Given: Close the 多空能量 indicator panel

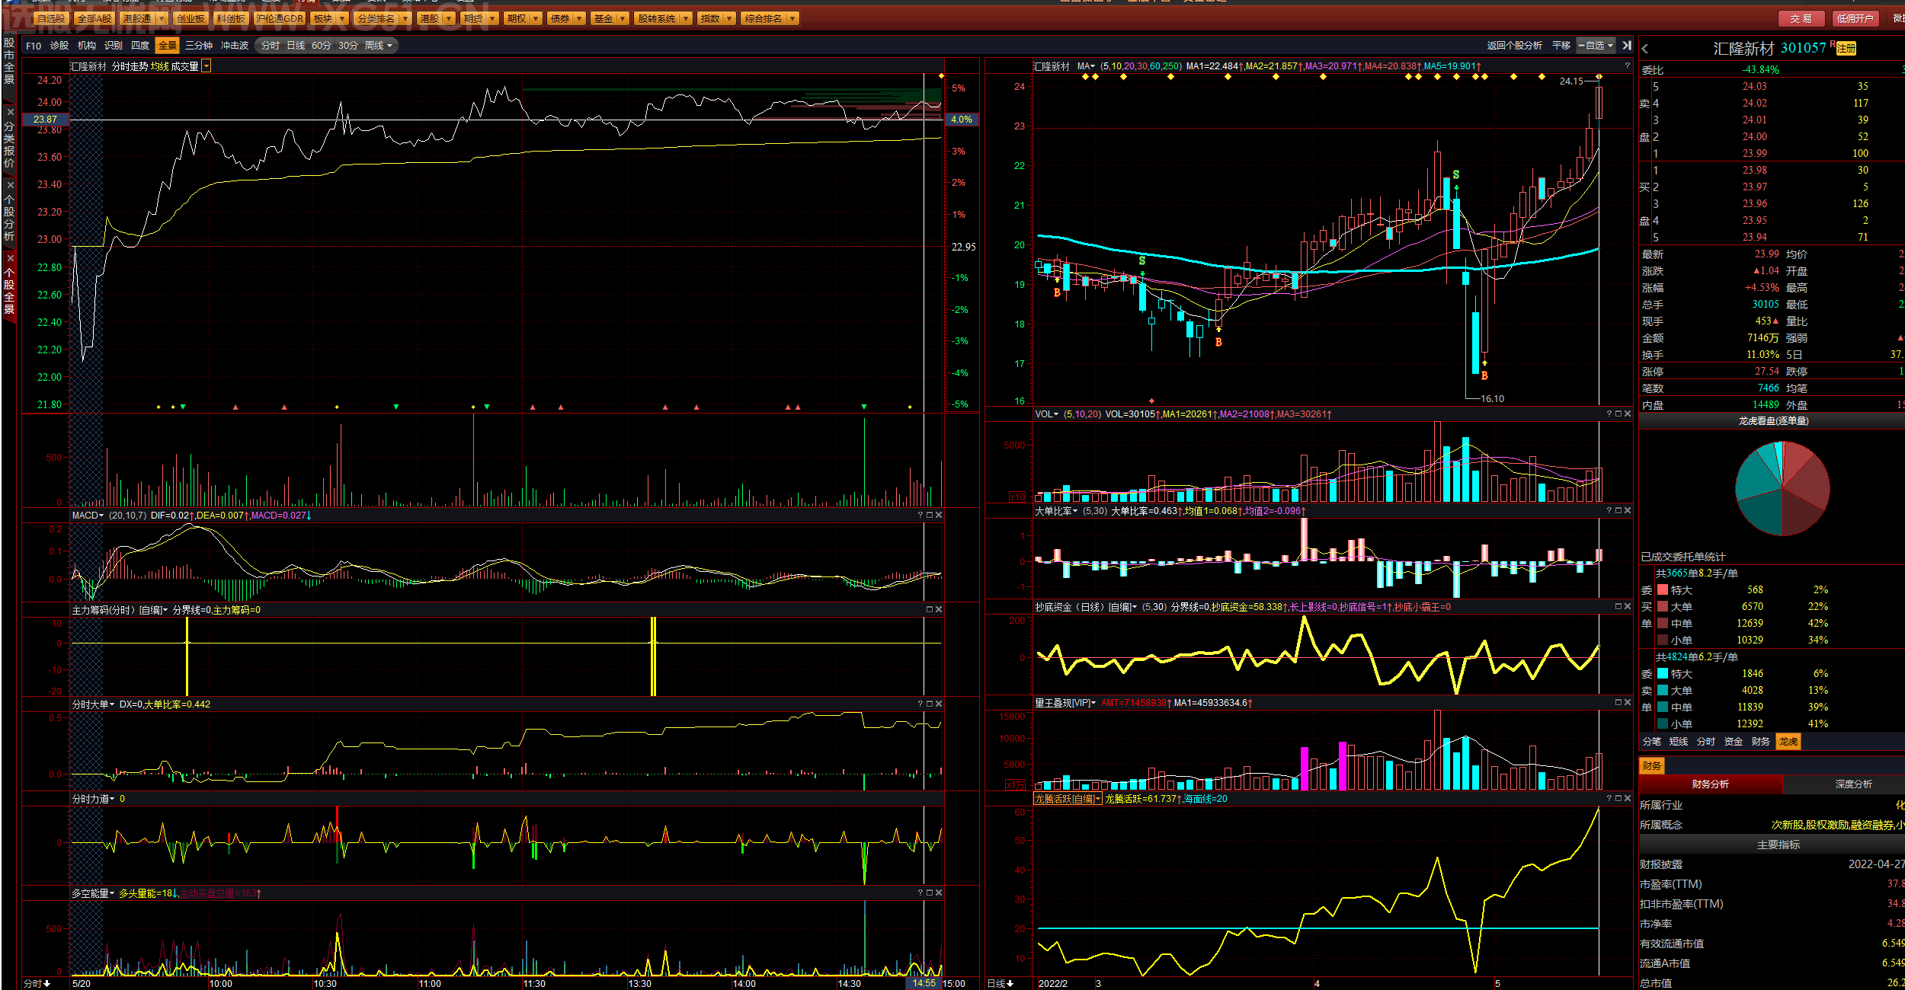Looking at the screenshot, I should (x=939, y=893).
